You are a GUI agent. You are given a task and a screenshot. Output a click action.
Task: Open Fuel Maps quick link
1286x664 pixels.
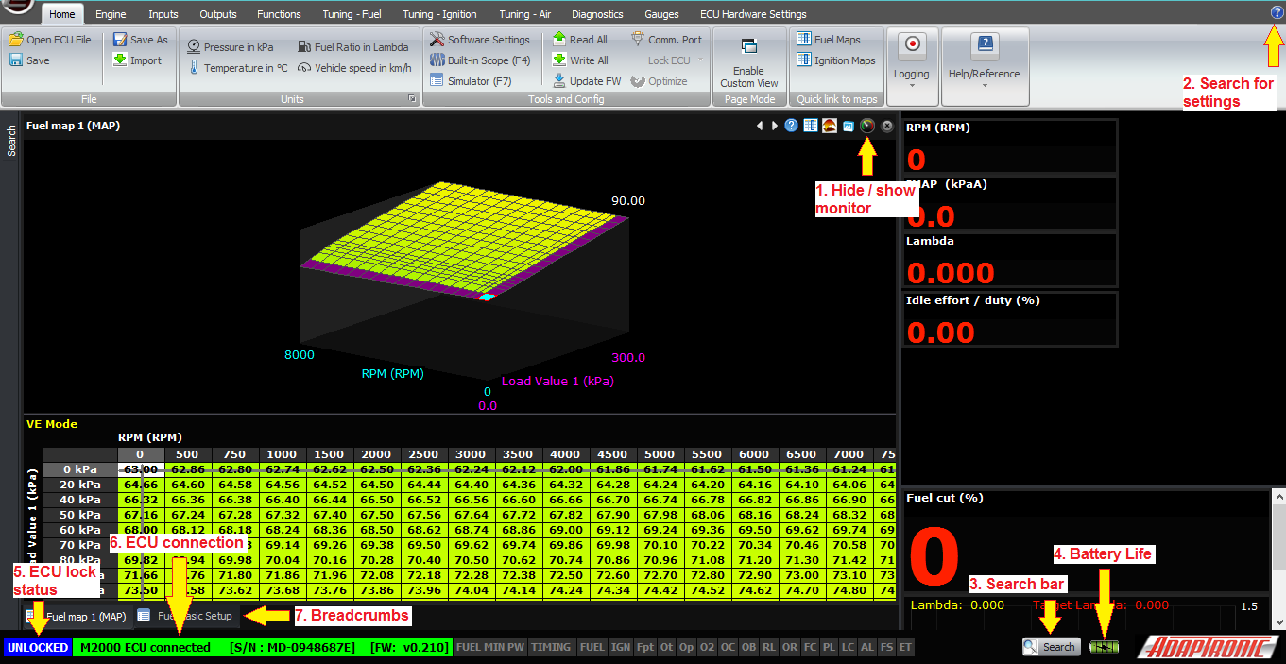click(829, 40)
